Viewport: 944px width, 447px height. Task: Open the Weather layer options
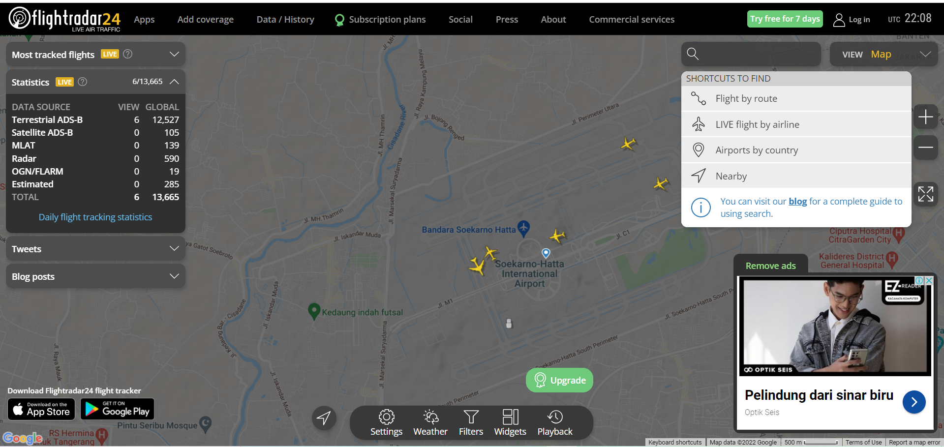coord(430,422)
